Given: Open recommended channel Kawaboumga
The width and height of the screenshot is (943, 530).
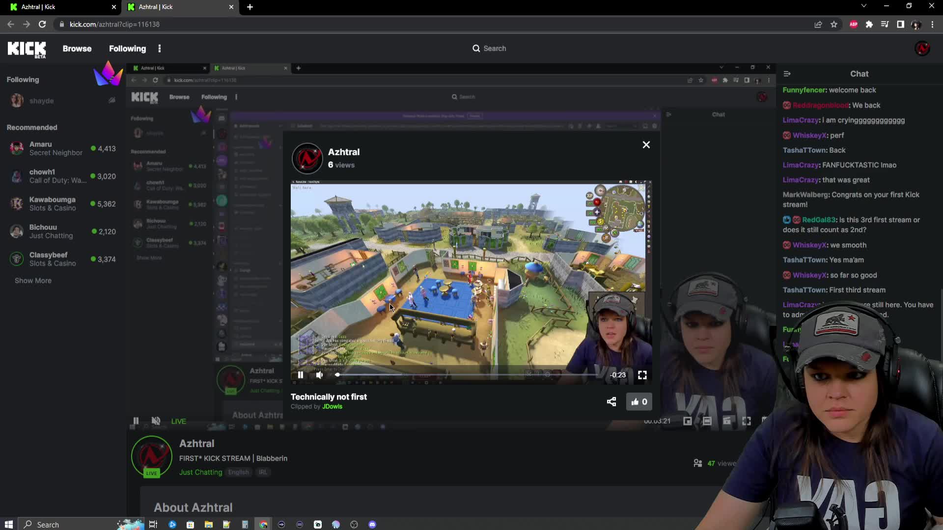Looking at the screenshot, I should tap(62, 204).
